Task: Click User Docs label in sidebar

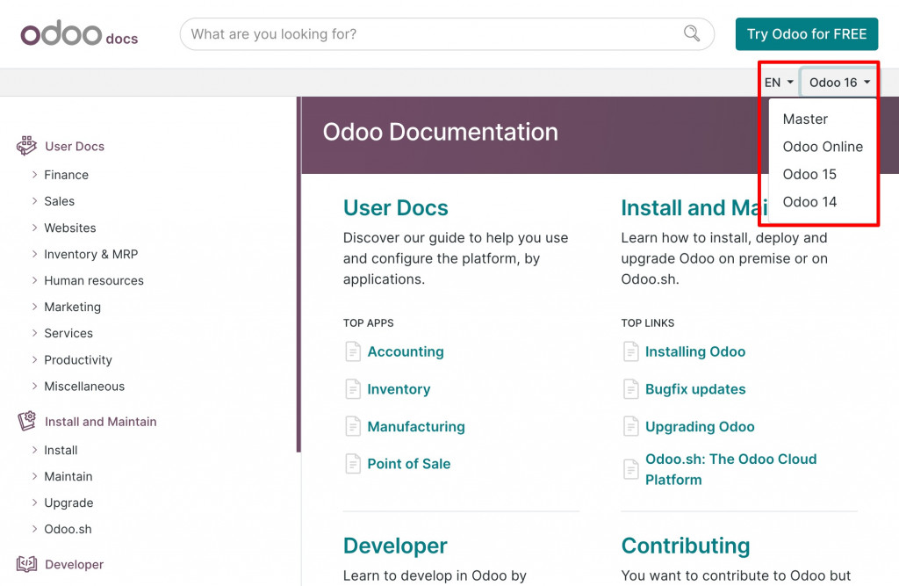Action: (x=75, y=147)
